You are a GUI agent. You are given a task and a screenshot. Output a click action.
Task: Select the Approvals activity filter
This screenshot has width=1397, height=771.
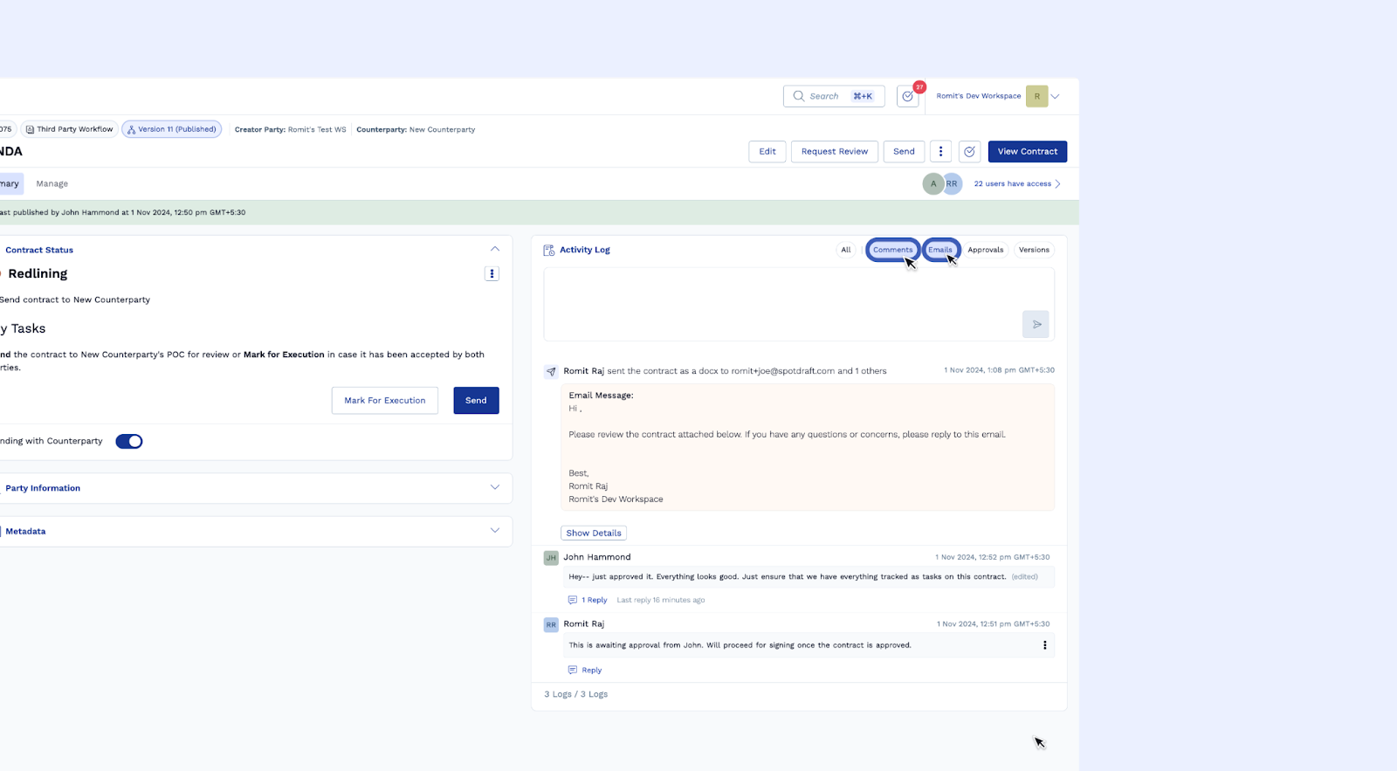[986, 250]
